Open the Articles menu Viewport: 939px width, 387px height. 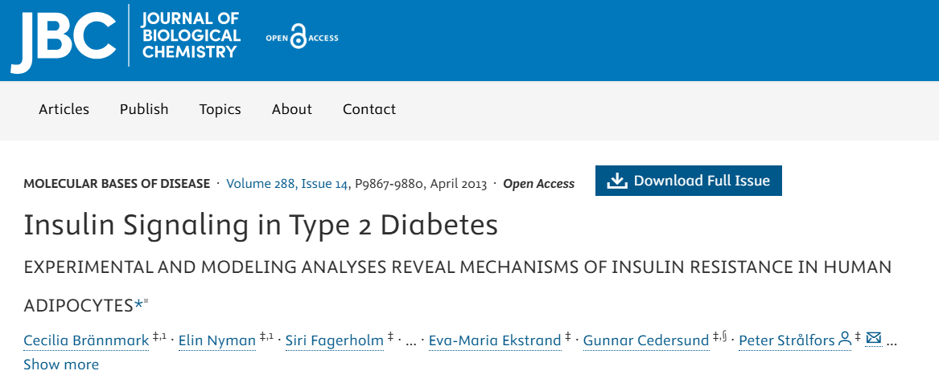click(x=64, y=109)
